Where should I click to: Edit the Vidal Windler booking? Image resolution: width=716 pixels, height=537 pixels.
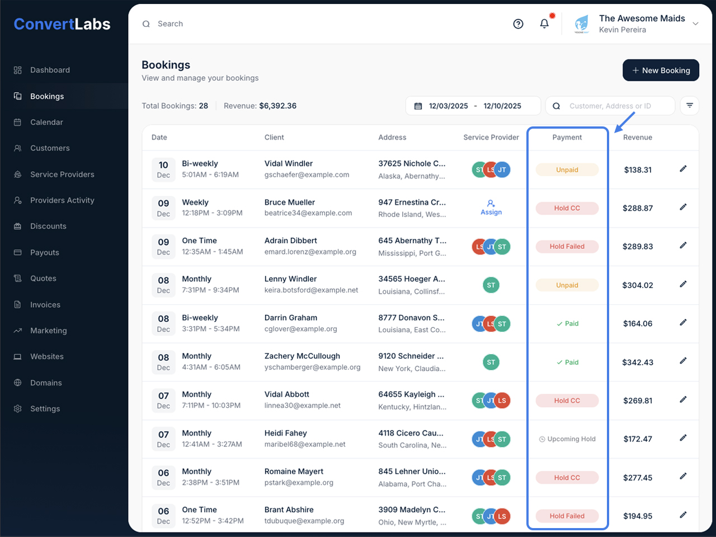click(x=683, y=169)
